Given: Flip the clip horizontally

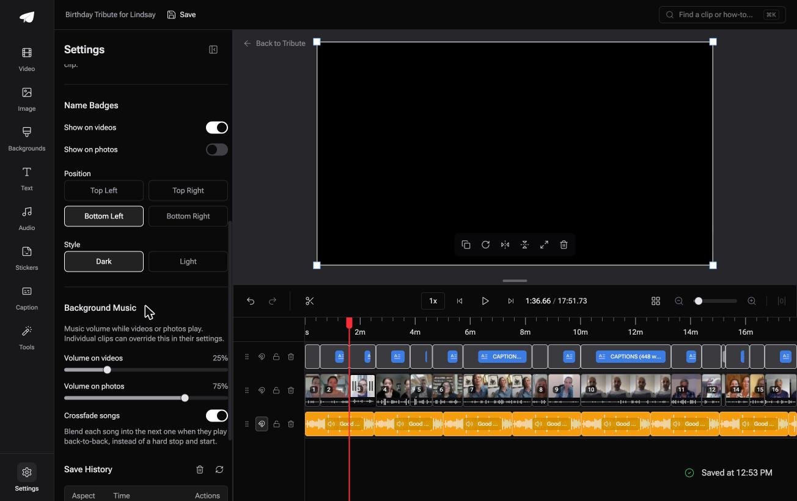Looking at the screenshot, I should pos(505,245).
